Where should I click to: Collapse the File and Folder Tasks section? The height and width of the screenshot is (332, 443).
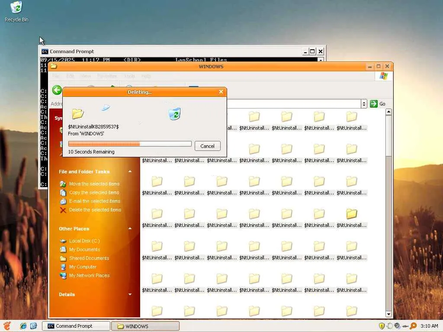coord(130,171)
